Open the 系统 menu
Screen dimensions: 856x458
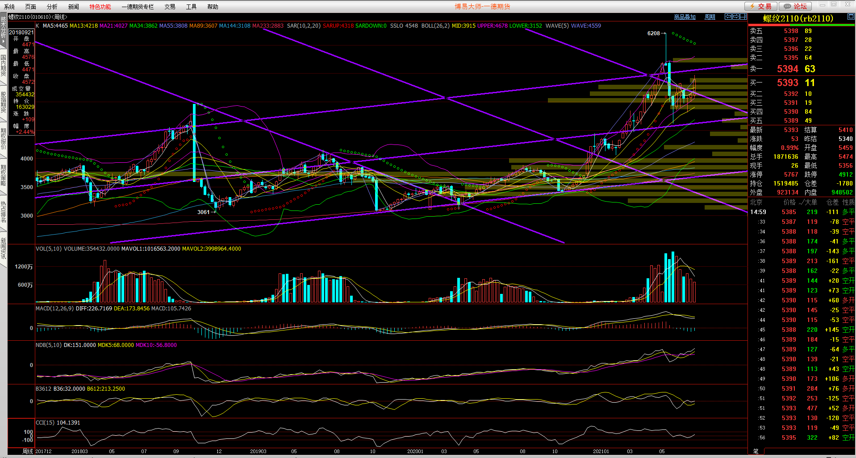tap(9, 7)
